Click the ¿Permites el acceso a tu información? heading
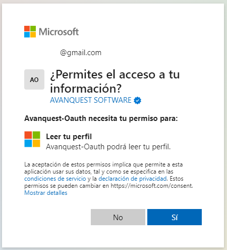 tap(115, 81)
